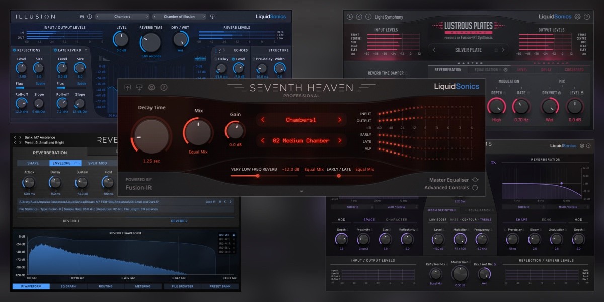Click Illusion preset download icon
This screenshot has width=604, height=302.
tap(212, 17)
